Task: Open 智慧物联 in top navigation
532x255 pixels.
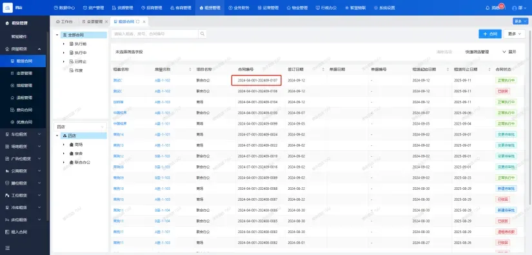Action: pyautogui.click(x=355, y=8)
